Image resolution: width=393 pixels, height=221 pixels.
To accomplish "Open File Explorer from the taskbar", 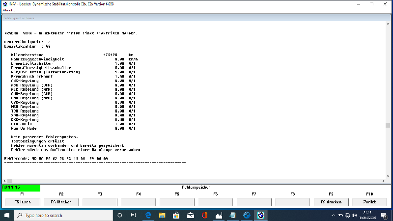I will [x=162, y=215].
